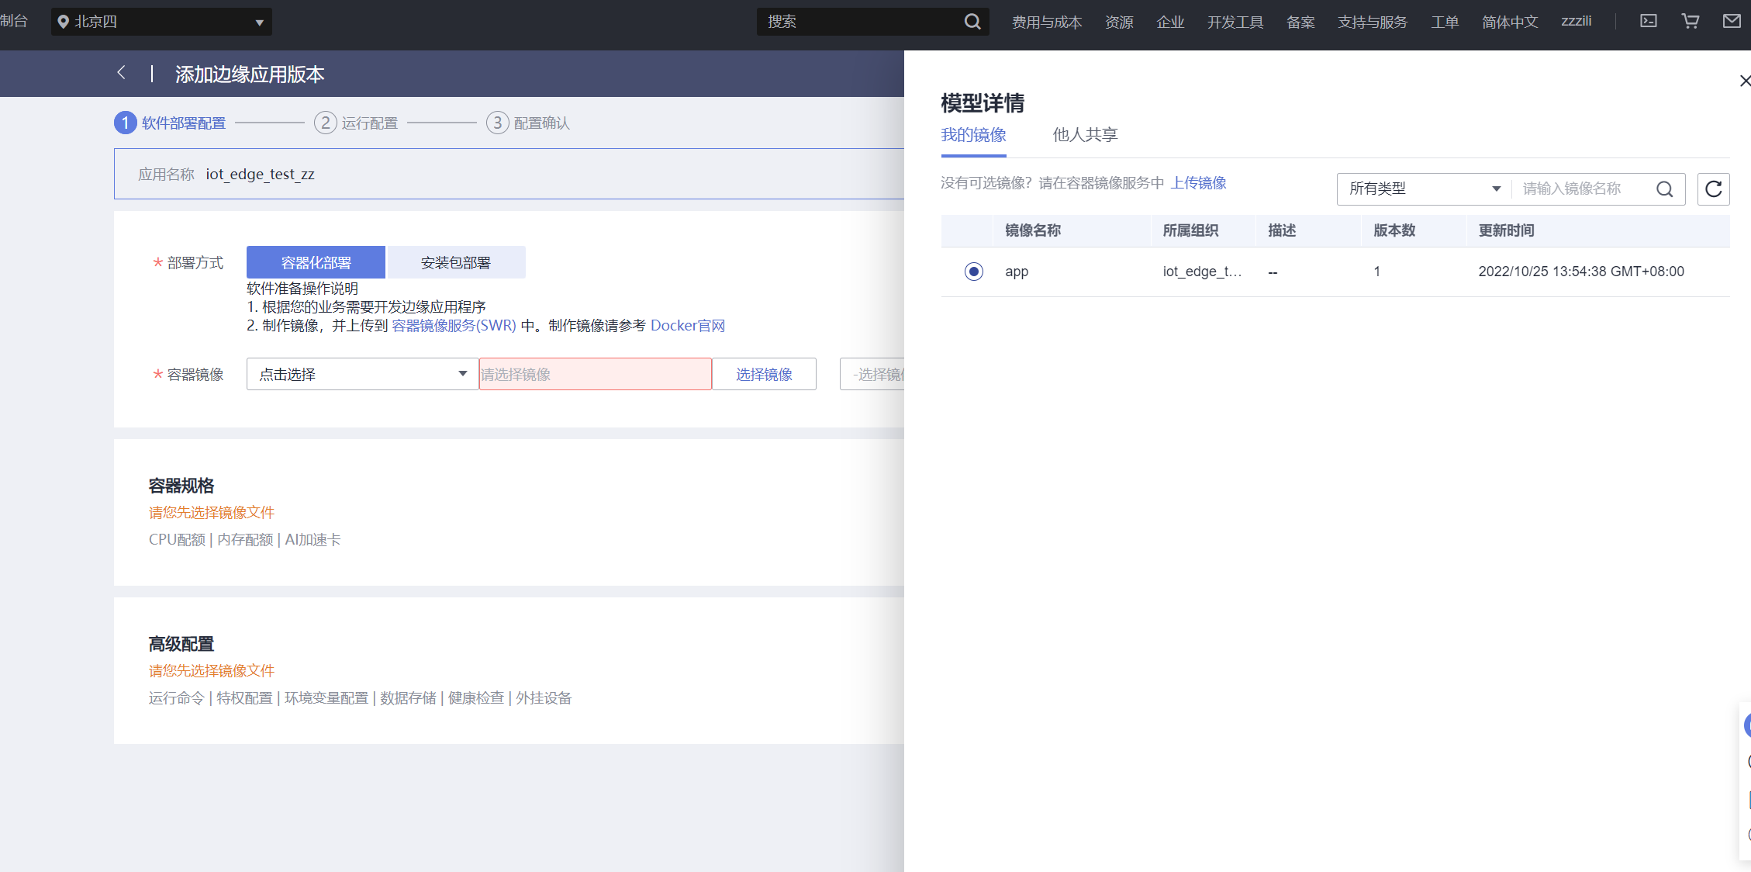Click the image name search icon
The image size is (1751, 872).
(x=1664, y=189)
